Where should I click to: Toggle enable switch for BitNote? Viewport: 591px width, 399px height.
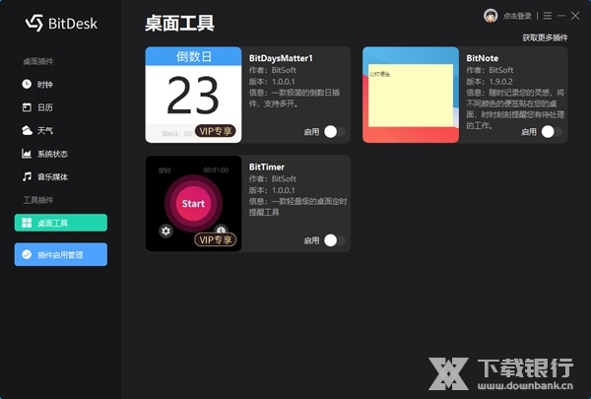point(552,132)
